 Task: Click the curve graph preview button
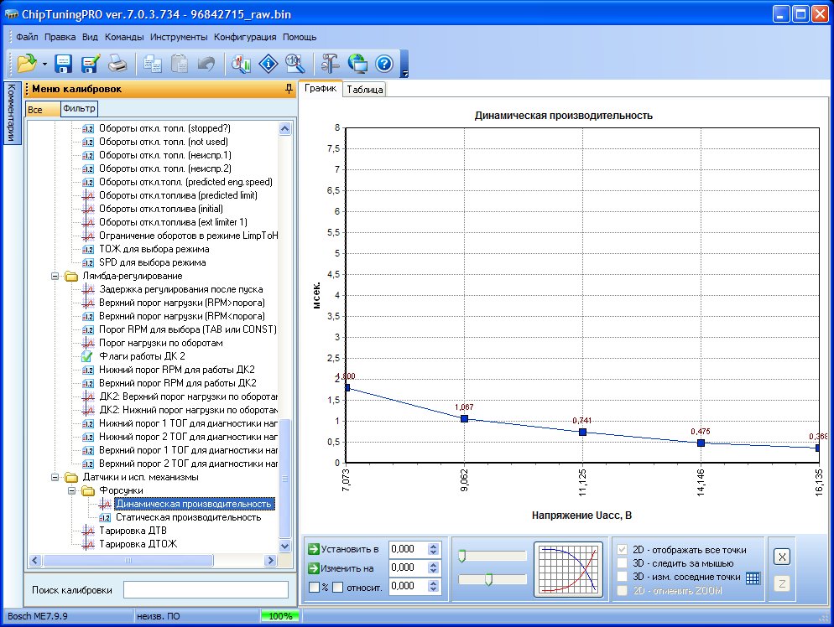coord(568,569)
